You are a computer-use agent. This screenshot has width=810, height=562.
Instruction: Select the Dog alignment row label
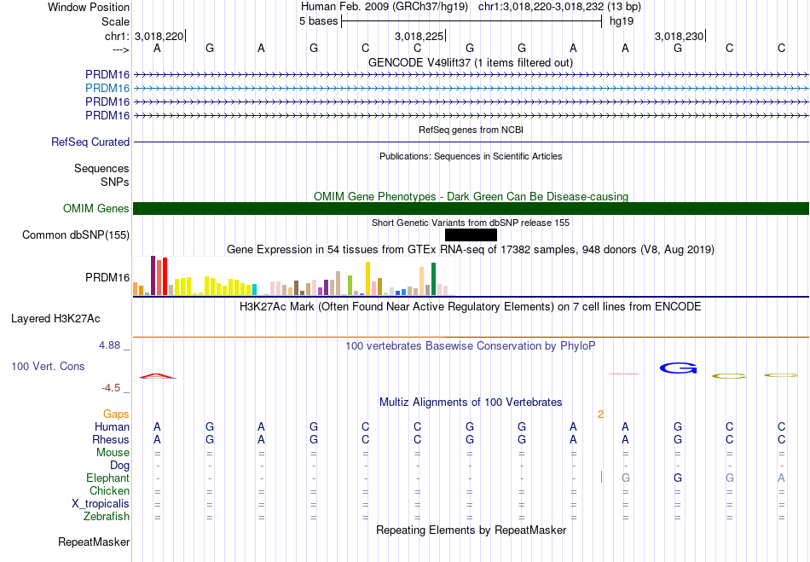coord(119,466)
